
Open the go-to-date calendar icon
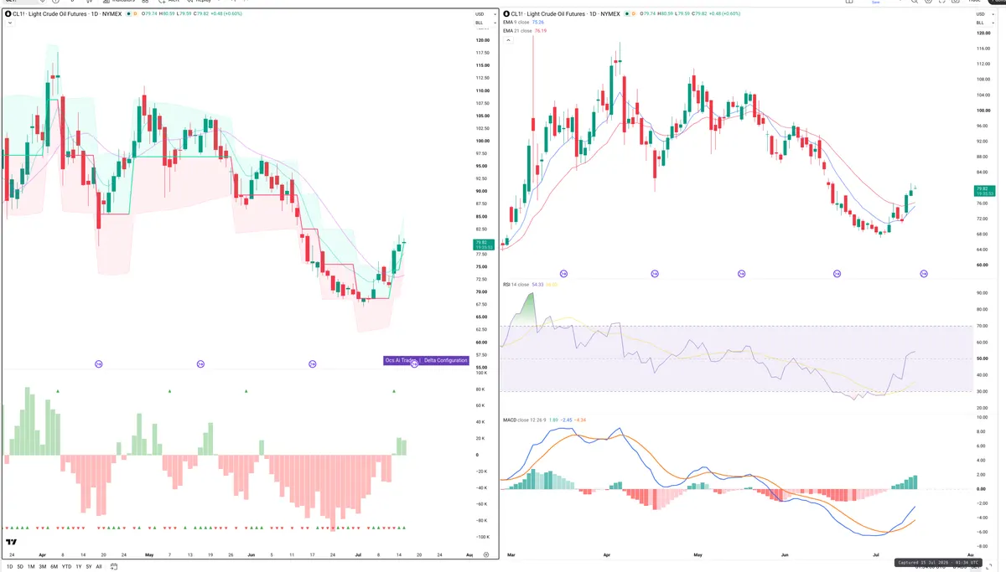point(113,566)
